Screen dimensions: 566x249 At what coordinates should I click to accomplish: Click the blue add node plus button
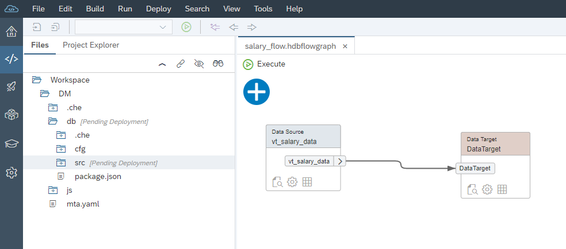click(x=257, y=92)
